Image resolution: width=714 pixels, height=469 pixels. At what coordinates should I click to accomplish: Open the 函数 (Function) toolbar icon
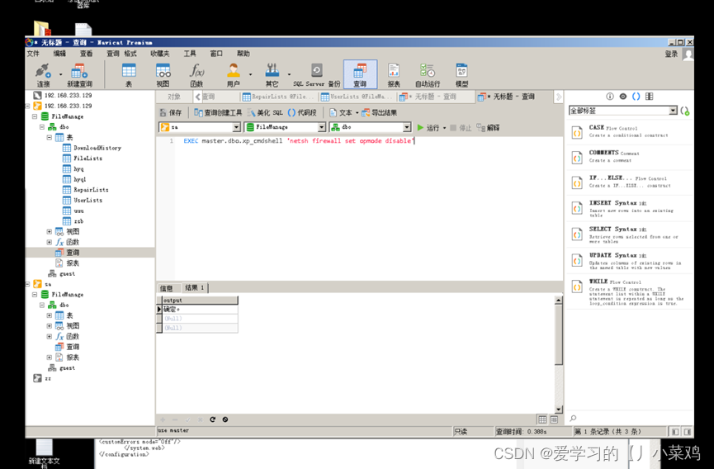click(196, 76)
